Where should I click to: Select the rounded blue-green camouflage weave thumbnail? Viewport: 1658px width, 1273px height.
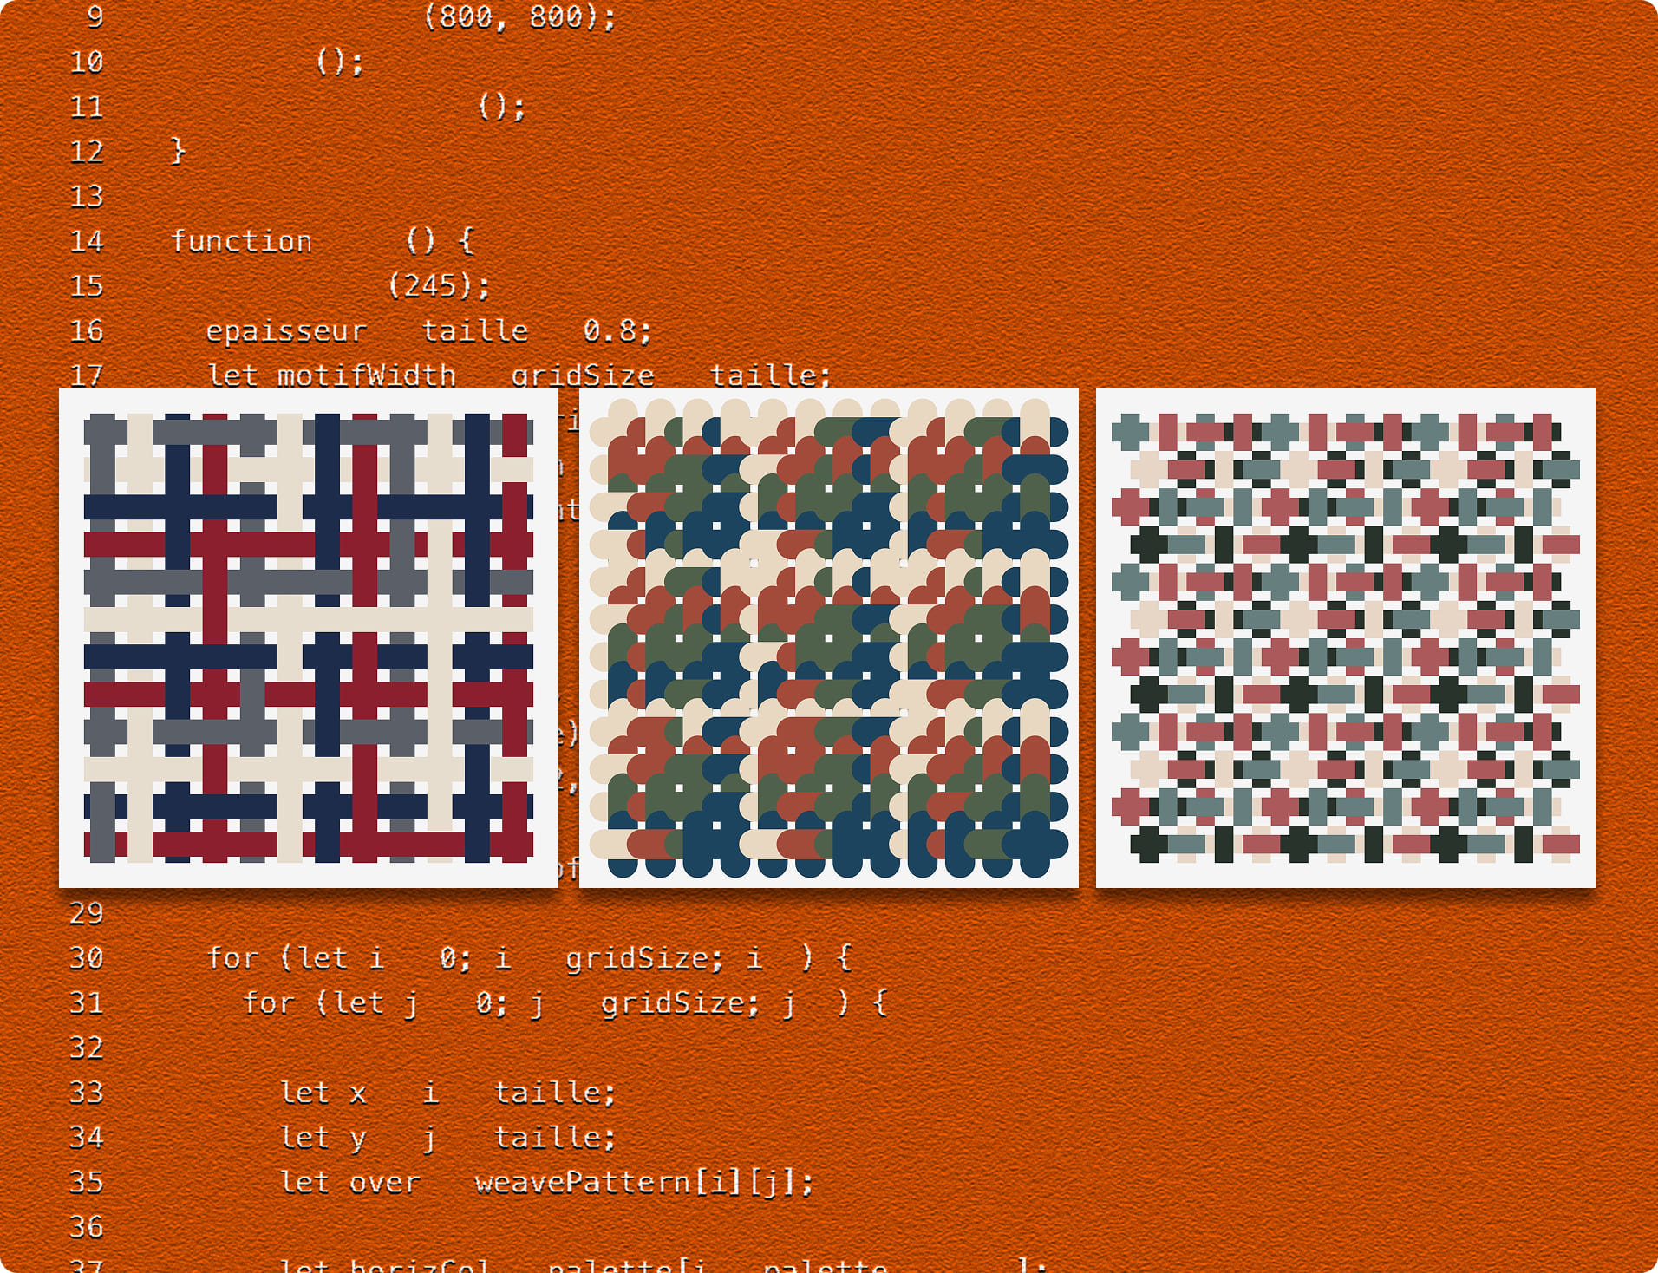[828, 637]
